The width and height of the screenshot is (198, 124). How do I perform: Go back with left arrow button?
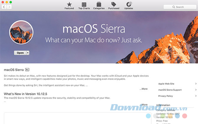click(4, 7)
